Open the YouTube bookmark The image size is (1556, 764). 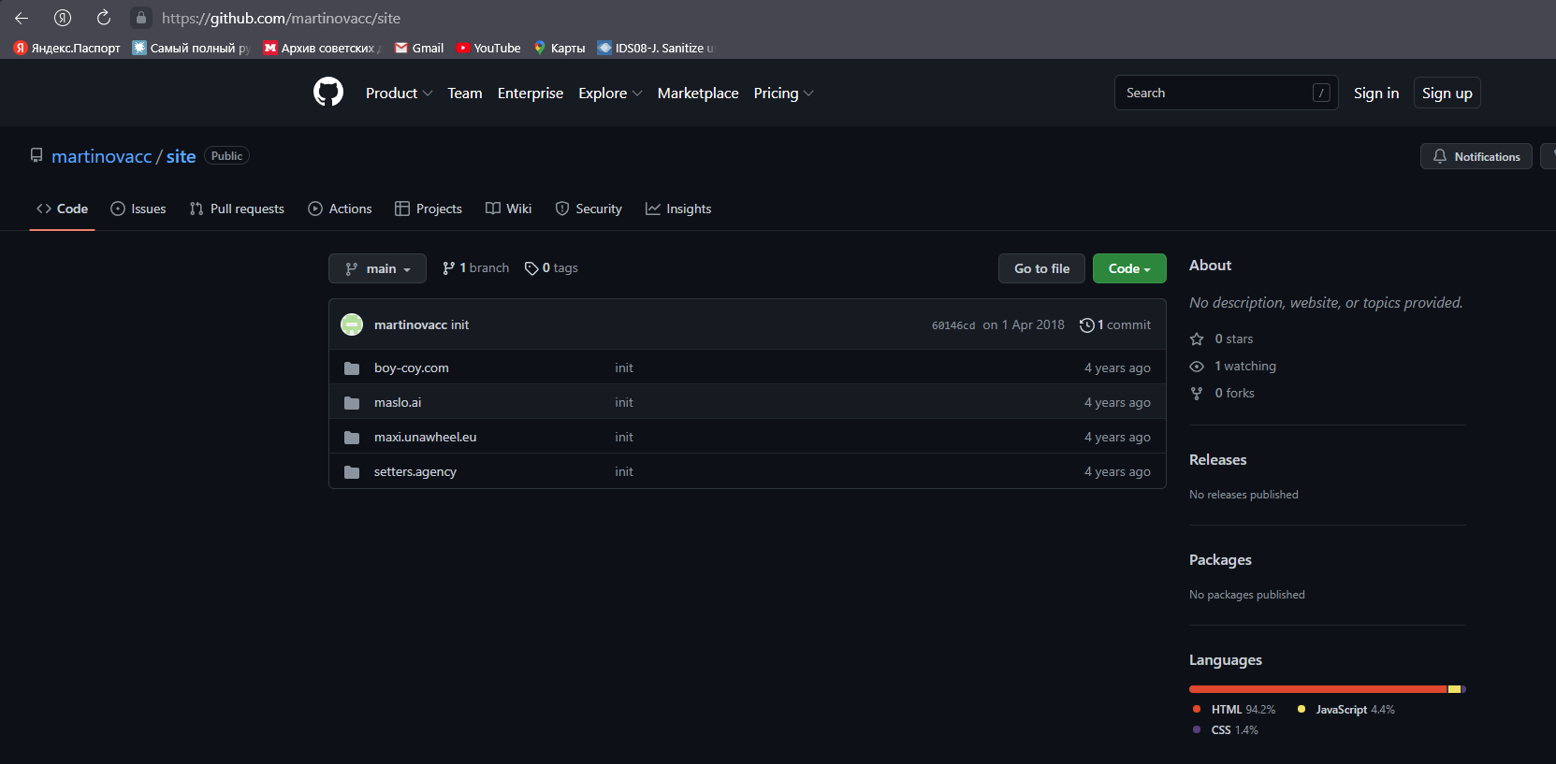(488, 48)
